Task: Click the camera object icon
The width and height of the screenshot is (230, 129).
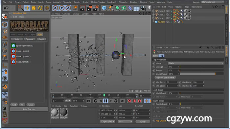Action: coord(143,8)
